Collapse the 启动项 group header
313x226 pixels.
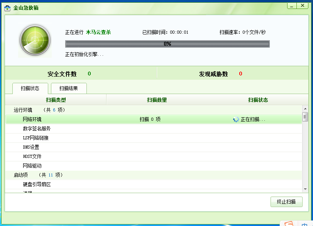(21, 175)
